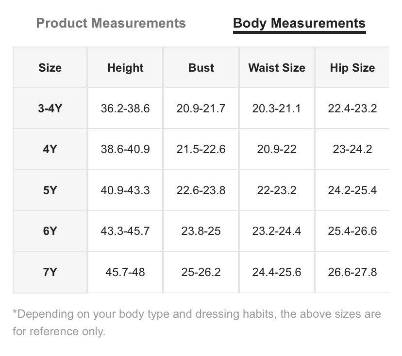Select the 3-4Y size row label
The width and height of the screenshot is (402, 356).
(50, 108)
